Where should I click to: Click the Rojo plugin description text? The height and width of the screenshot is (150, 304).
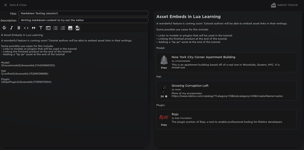(227, 122)
